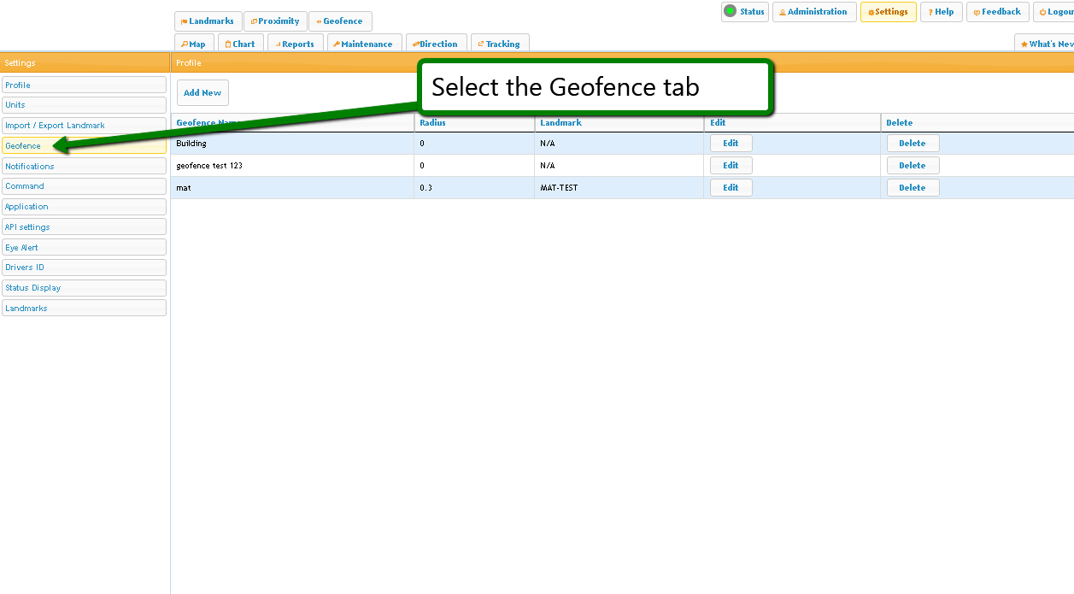Click the Feedback button
The height and width of the screenshot is (594, 1074).
(x=997, y=12)
